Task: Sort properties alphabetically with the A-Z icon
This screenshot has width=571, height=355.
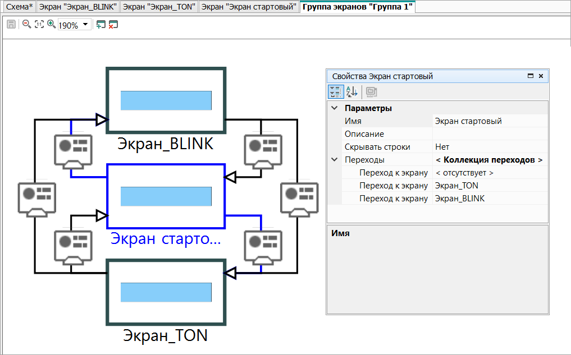Action: tap(351, 92)
